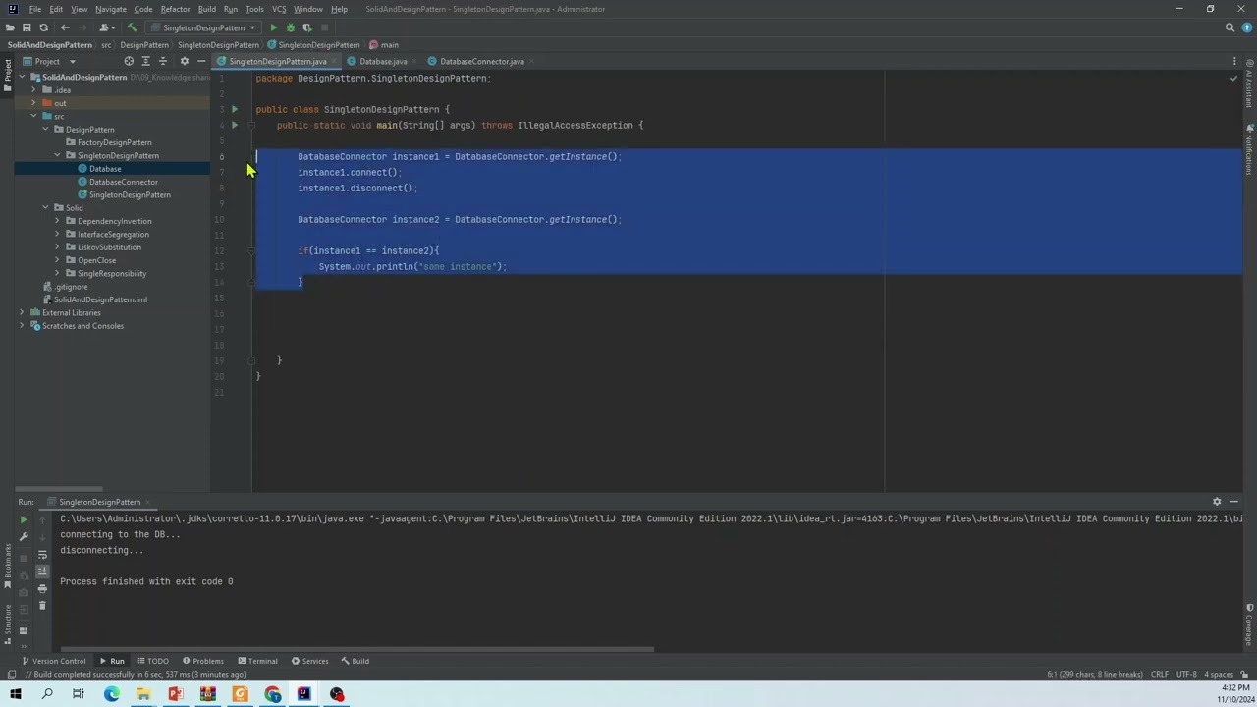Open editor tabs more-options menu

click(x=1234, y=61)
